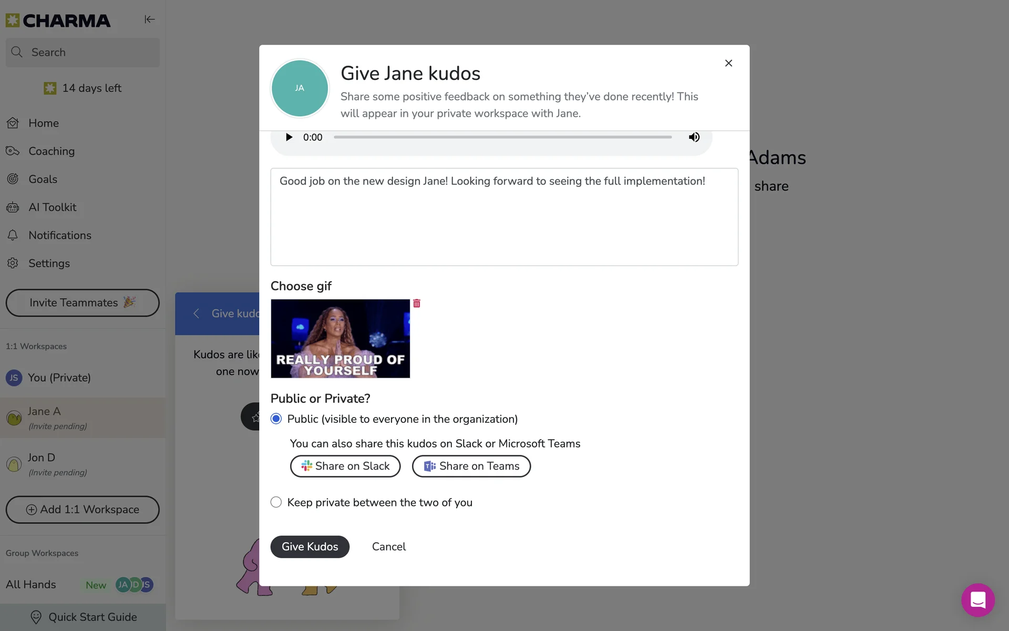Submit with the Give Kudos button
The width and height of the screenshot is (1009, 631).
[x=310, y=547]
